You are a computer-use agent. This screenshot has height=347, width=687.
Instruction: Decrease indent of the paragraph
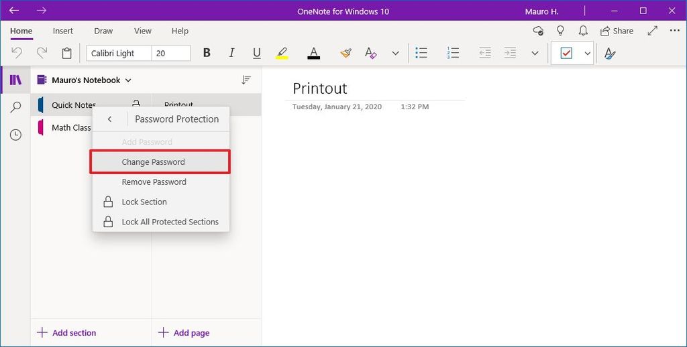click(485, 54)
